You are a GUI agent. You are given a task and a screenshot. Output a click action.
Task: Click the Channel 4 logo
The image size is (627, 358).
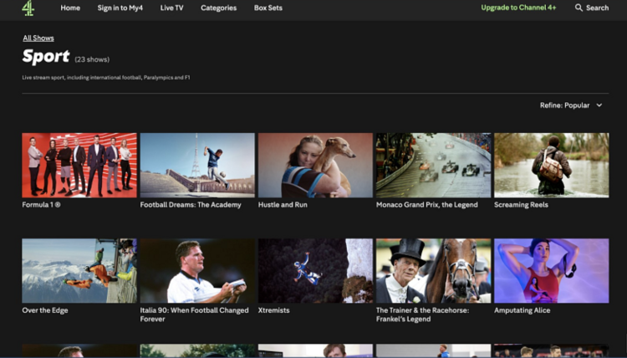pyautogui.click(x=28, y=8)
